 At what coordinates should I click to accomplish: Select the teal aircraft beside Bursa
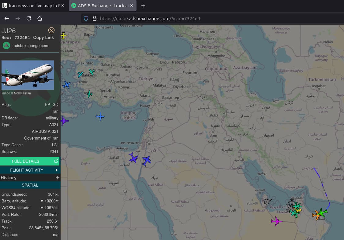tap(92, 72)
